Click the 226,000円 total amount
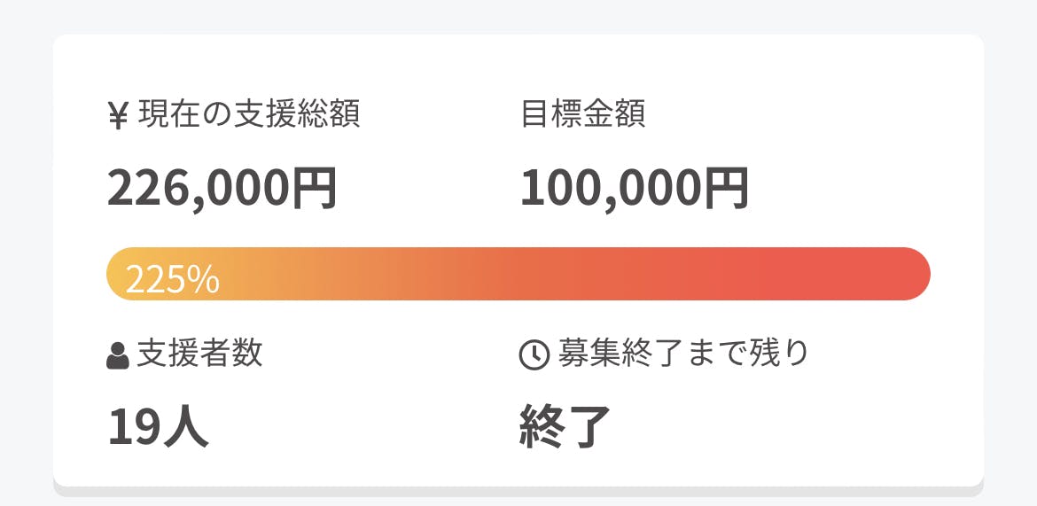1037x506 pixels. (222, 188)
